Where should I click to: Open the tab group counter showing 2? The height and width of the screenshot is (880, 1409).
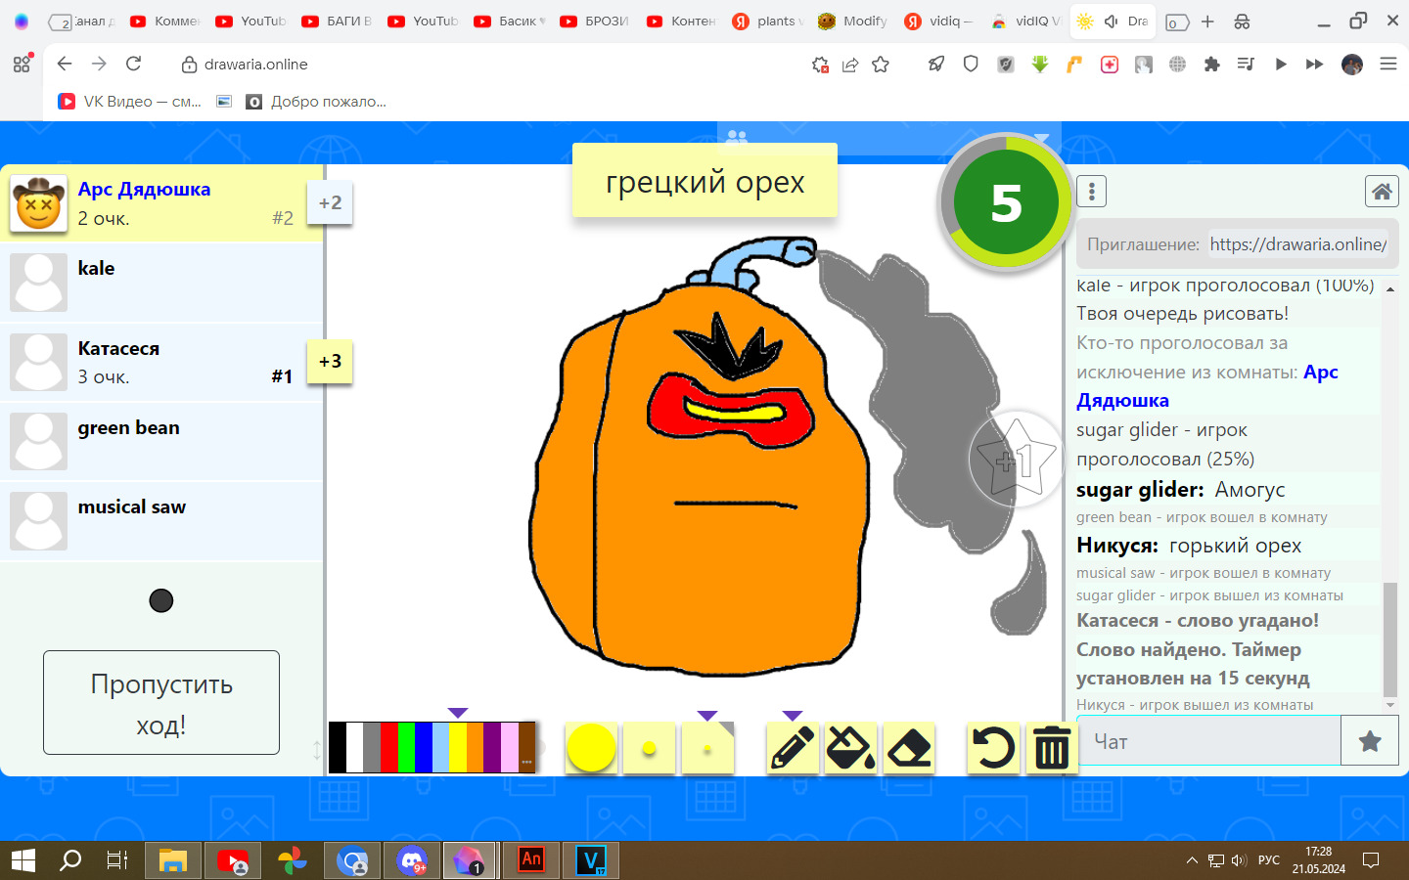click(61, 22)
